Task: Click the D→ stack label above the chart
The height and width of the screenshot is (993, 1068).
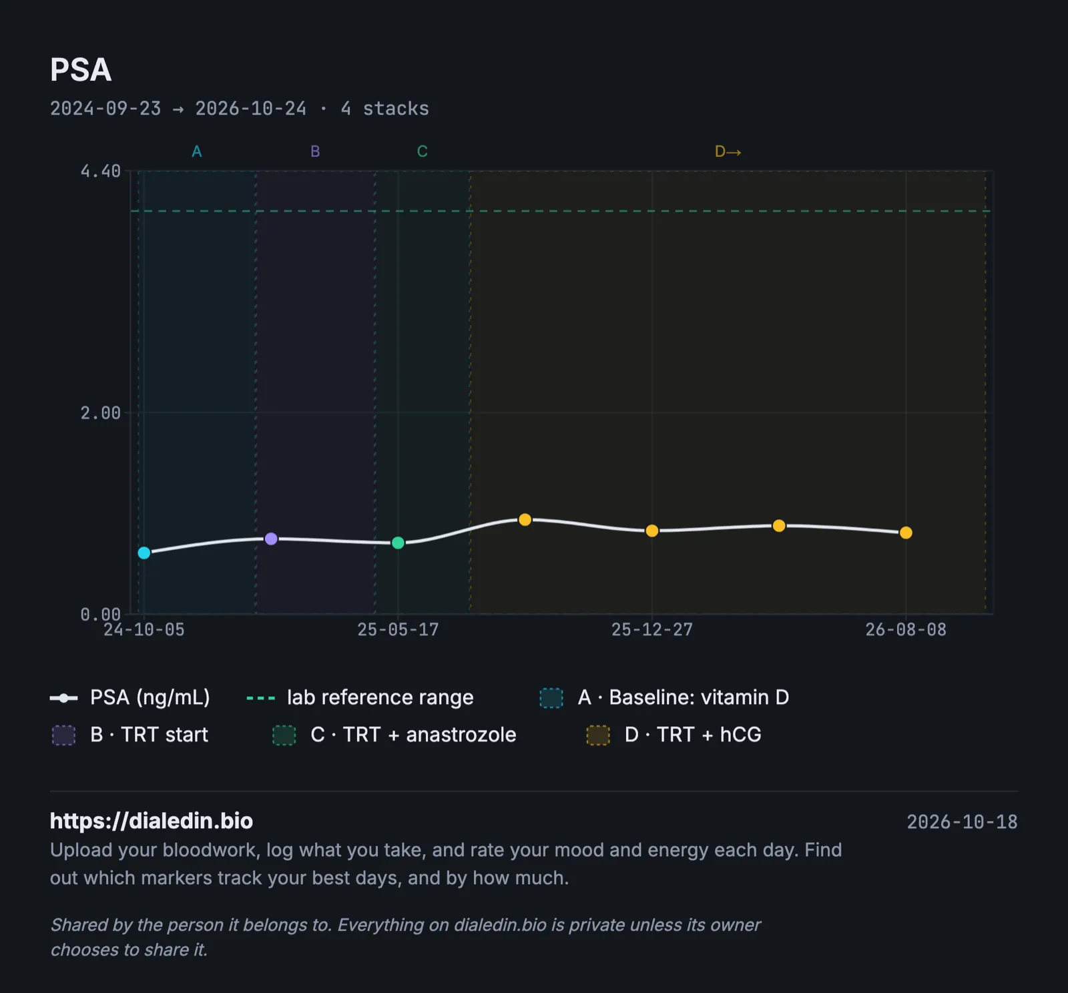Action: (728, 151)
